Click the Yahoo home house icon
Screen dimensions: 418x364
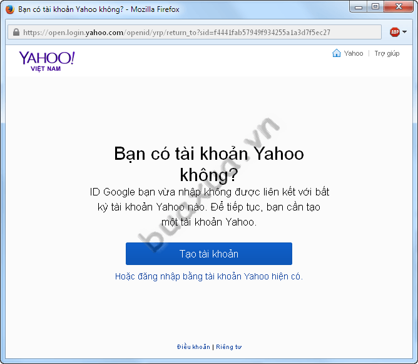[x=337, y=53]
